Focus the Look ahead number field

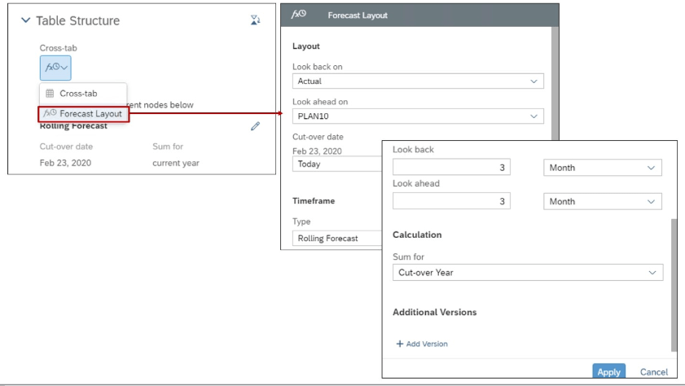click(451, 201)
